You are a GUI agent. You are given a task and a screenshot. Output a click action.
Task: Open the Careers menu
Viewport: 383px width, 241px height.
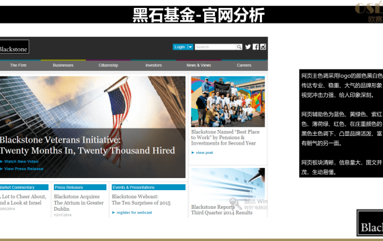tap(244, 65)
